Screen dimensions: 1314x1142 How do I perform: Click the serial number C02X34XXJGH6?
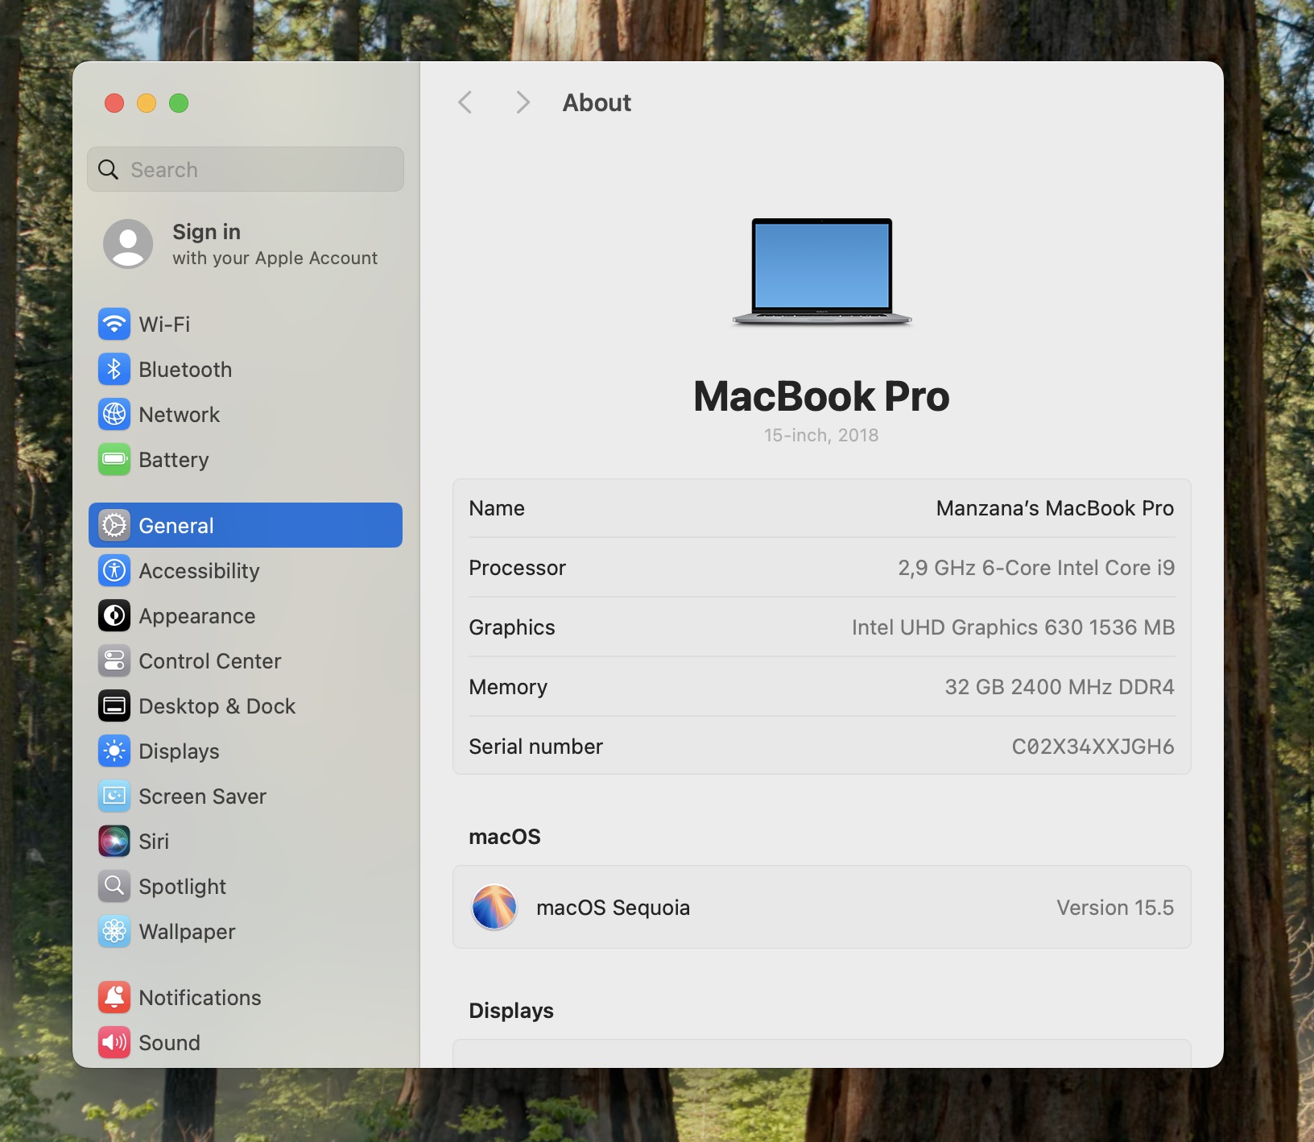point(1092,747)
